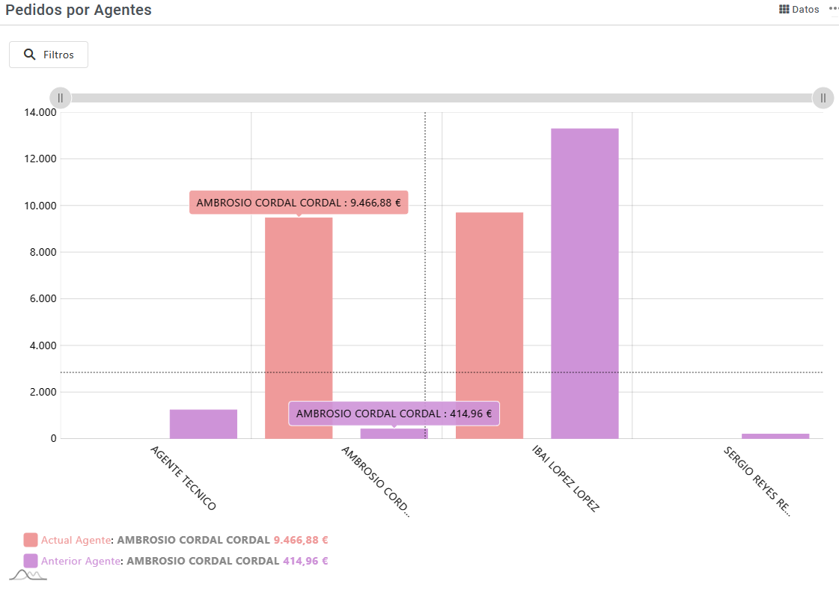
Task: Select the pink bar for Ibai Lopez Lopez
Action: (489, 325)
